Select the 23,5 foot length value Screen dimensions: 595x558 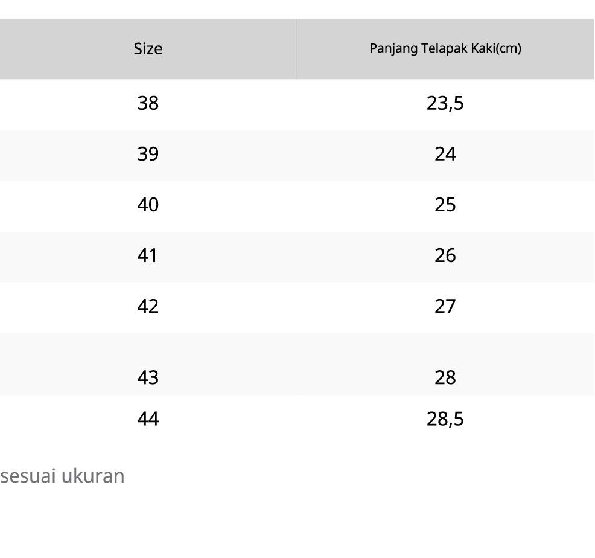click(445, 103)
